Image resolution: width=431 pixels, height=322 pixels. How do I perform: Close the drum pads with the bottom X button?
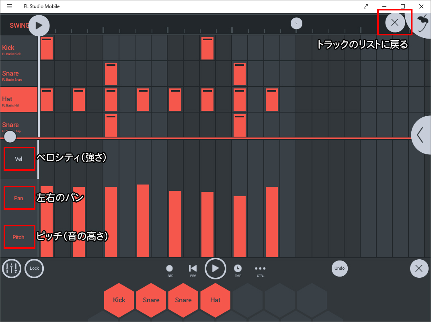click(419, 269)
